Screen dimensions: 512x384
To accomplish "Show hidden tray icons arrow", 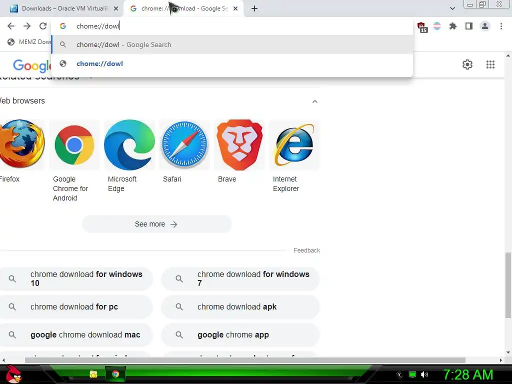I will (x=399, y=375).
